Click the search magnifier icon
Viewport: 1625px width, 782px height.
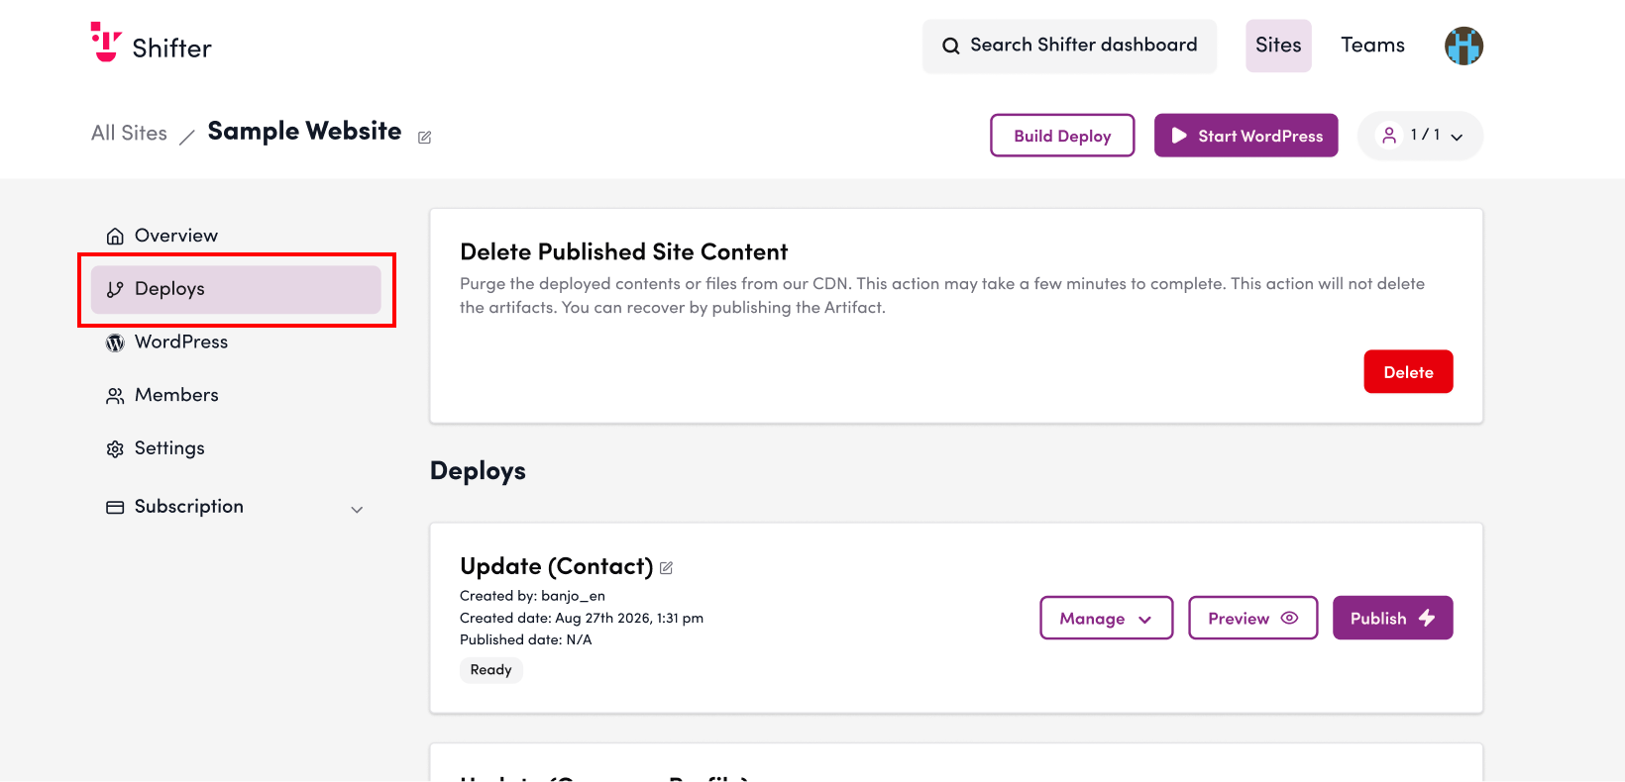tap(950, 46)
